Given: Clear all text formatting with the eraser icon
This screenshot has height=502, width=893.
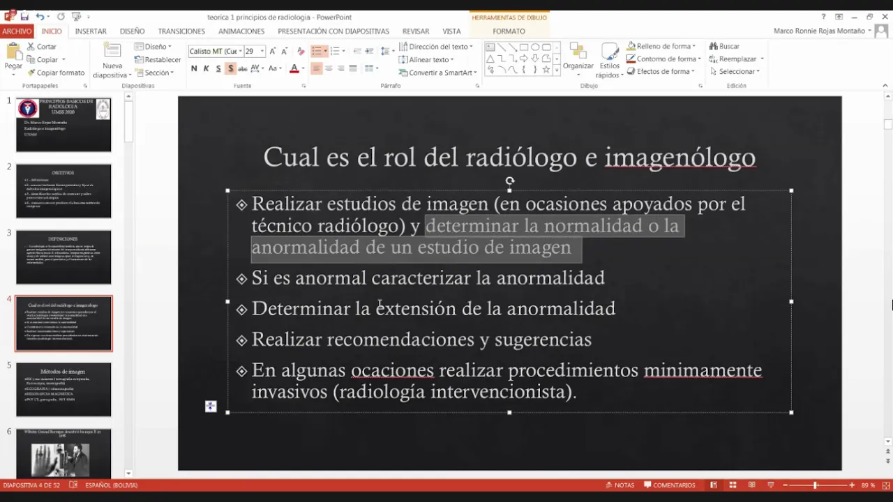Looking at the screenshot, I should coord(301,51).
